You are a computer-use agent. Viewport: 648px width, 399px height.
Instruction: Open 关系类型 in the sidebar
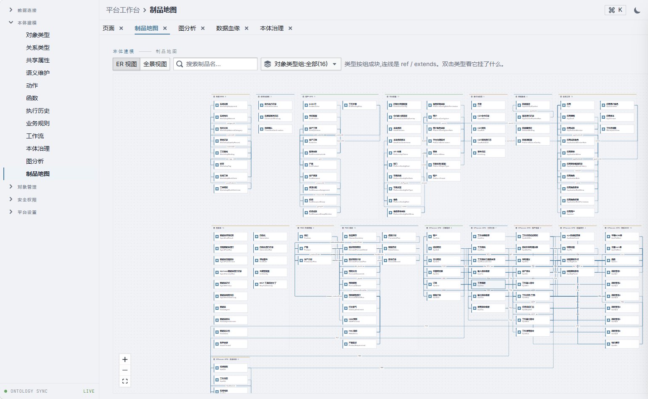38,48
